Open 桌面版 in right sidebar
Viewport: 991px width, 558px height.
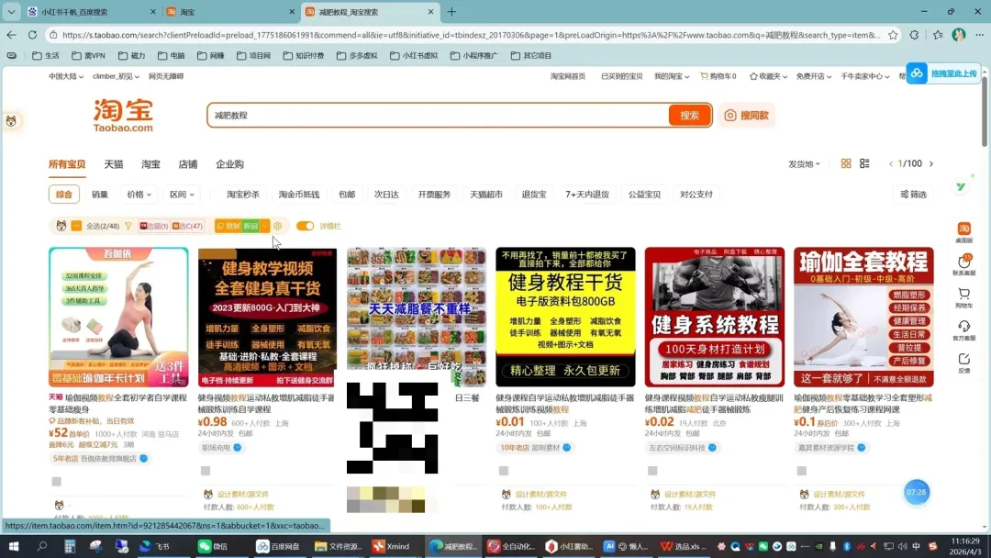tap(963, 232)
